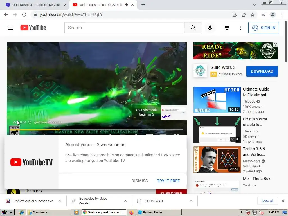
Task: Expand RobloxStudioLauncher.exe download options
Action: pyautogui.click(x=60, y=201)
